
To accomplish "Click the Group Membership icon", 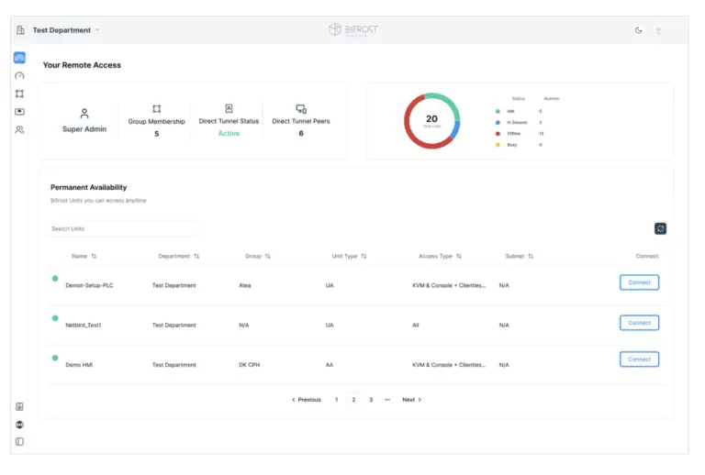I will coord(156,108).
